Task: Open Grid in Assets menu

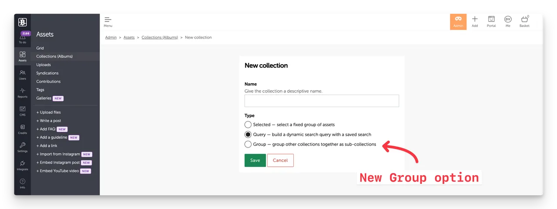Action: [x=40, y=48]
